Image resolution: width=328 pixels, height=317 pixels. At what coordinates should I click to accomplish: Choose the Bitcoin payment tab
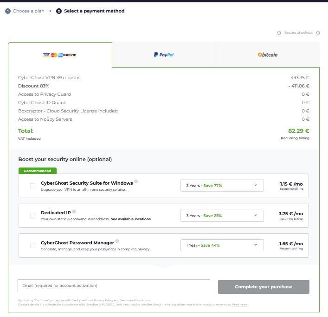click(268, 55)
